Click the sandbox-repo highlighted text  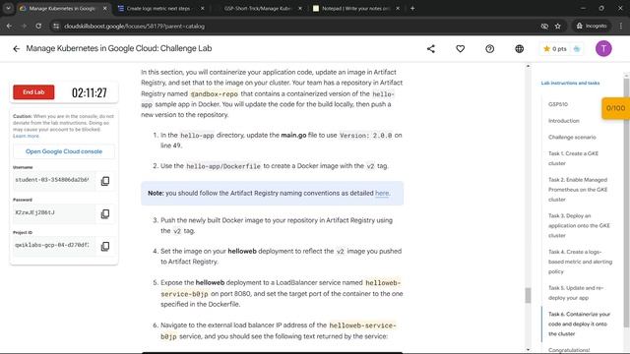(x=215, y=94)
